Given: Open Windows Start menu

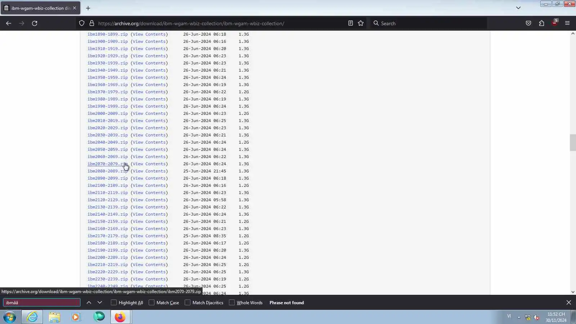Looking at the screenshot, I should click(10, 317).
